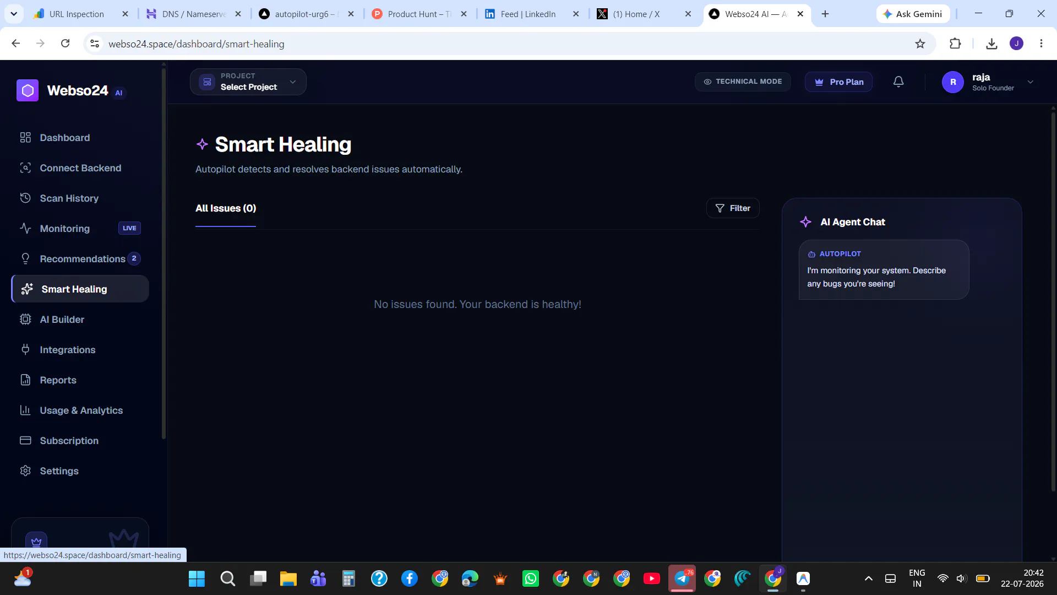Go to Monitoring page
1057x595 pixels.
[65, 229]
